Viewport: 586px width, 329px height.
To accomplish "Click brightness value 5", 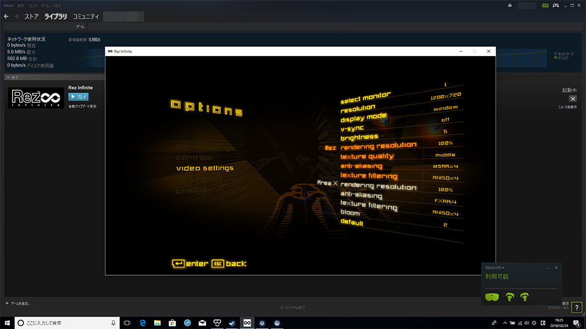I will pos(445,131).
